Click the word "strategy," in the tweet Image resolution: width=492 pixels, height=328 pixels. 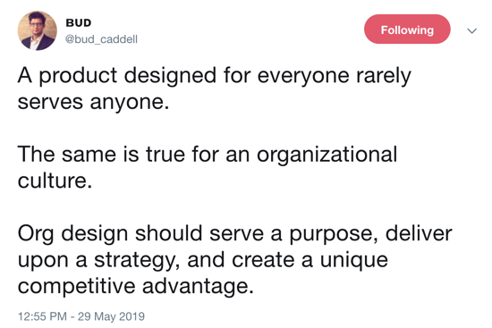pos(137,261)
